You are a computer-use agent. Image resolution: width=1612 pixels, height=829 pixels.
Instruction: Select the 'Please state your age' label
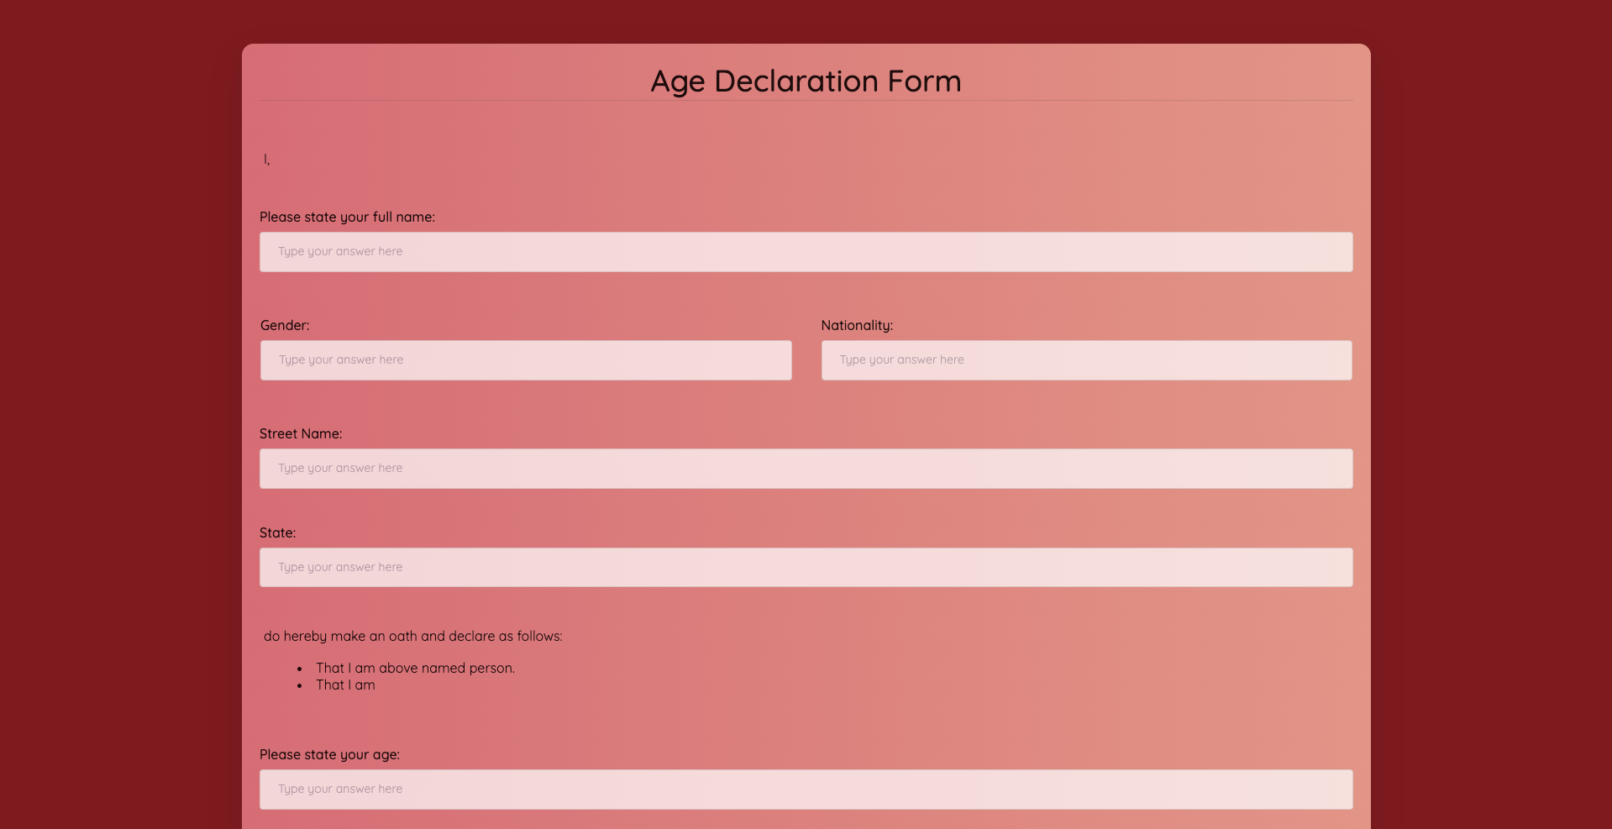click(x=329, y=754)
